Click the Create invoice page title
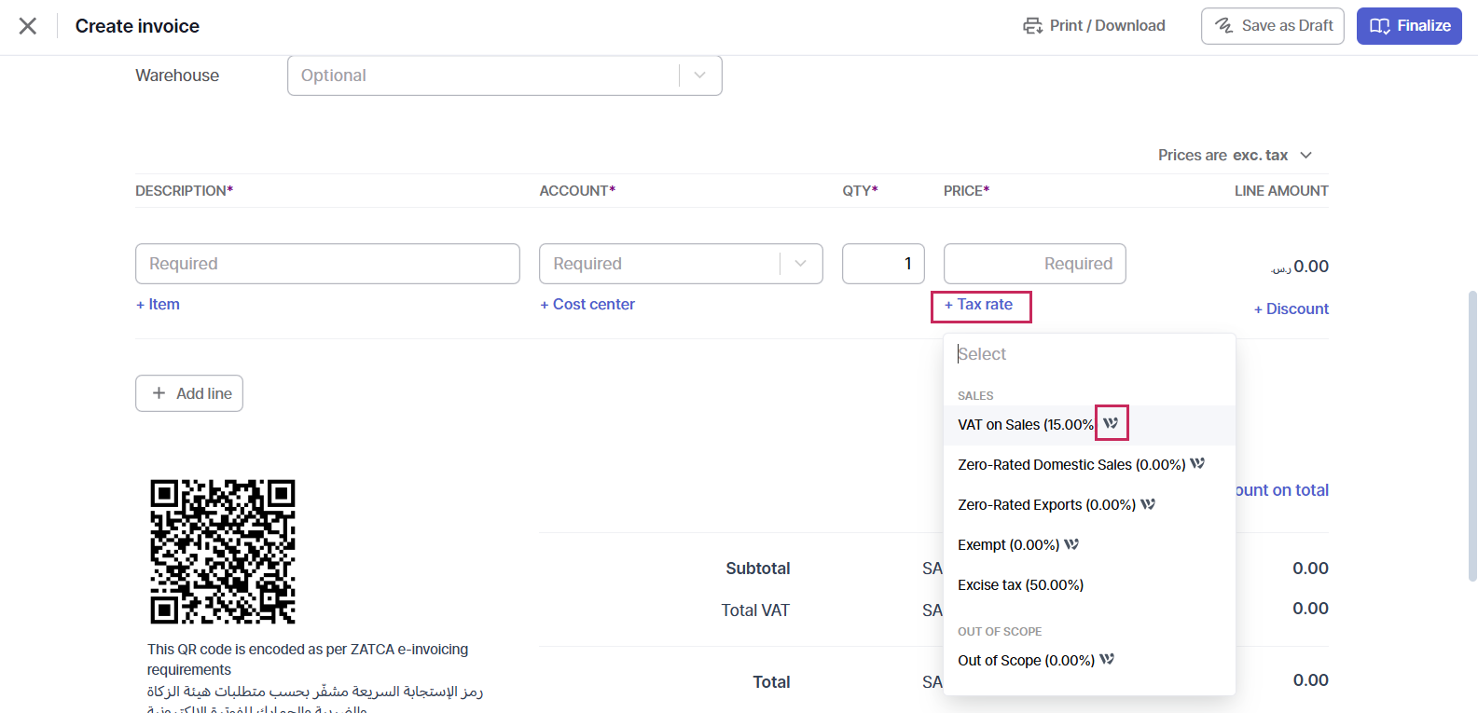 pos(137,26)
